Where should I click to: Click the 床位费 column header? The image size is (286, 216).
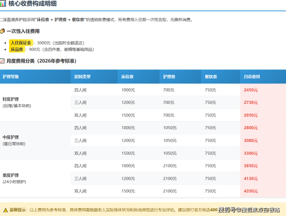pyautogui.click(x=127, y=77)
